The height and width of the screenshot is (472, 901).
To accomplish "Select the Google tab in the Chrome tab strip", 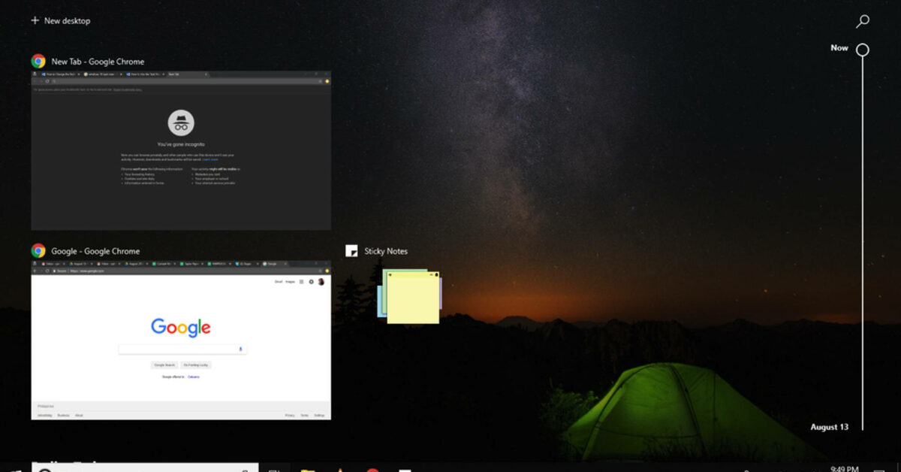I will [x=270, y=265].
